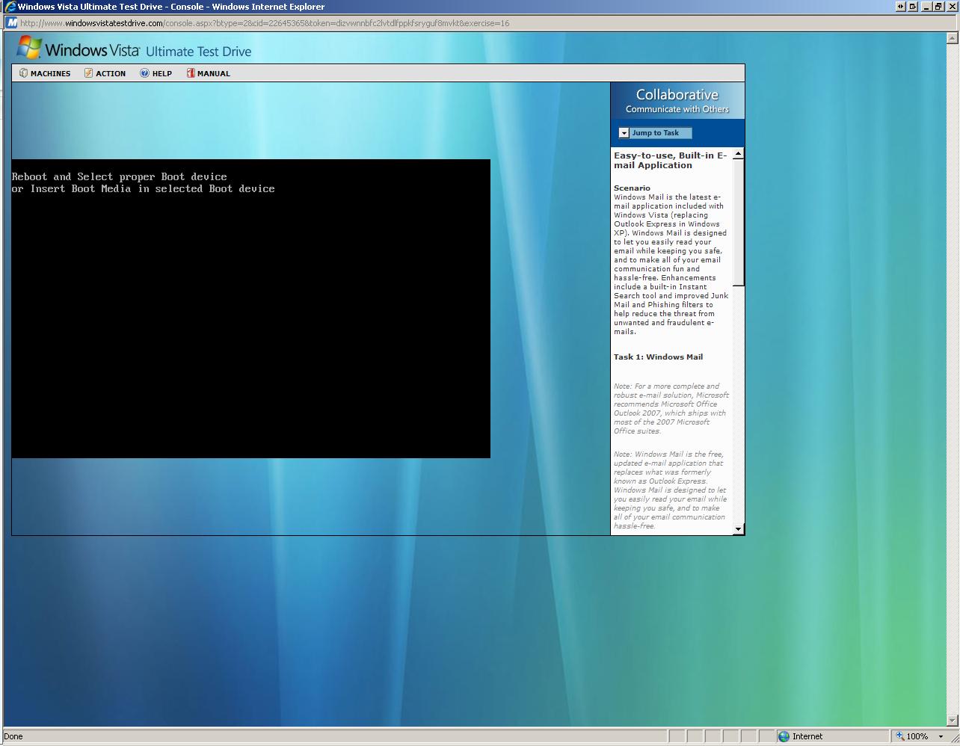Image resolution: width=960 pixels, height=746 pixels.
Task: Click the page URL in address bar
Action: tap(265, 23)
